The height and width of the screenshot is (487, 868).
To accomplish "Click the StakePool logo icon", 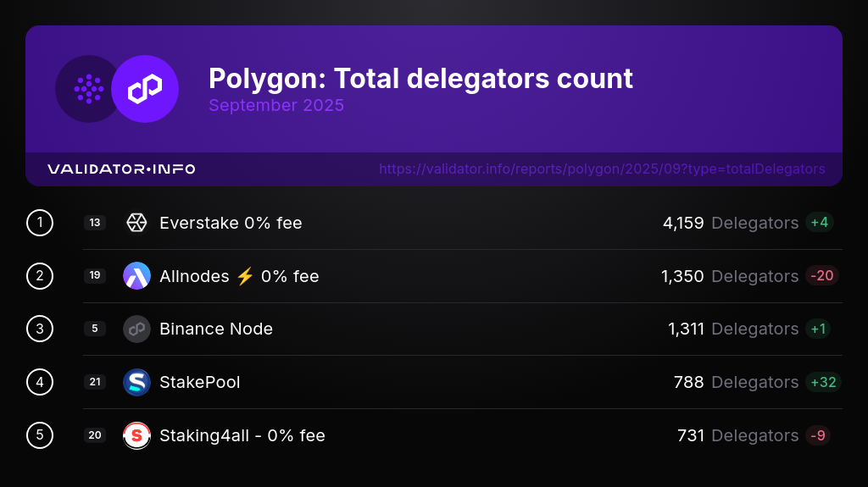I will point(136,382).
